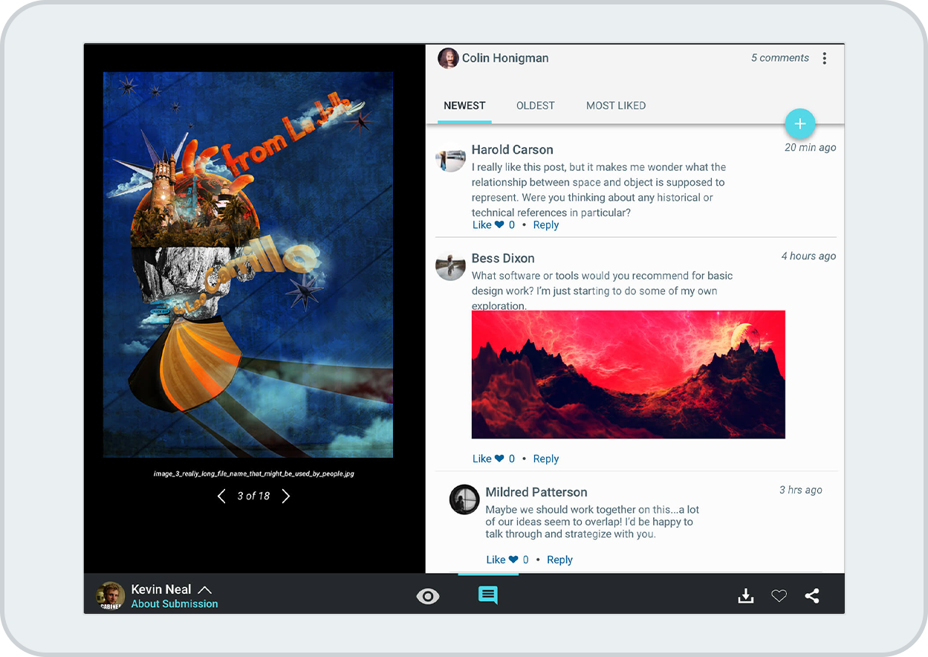The image size is (928, 657).
Task: Click Colin Honigman's profile avatar
Action: click(x=448, y=58)
